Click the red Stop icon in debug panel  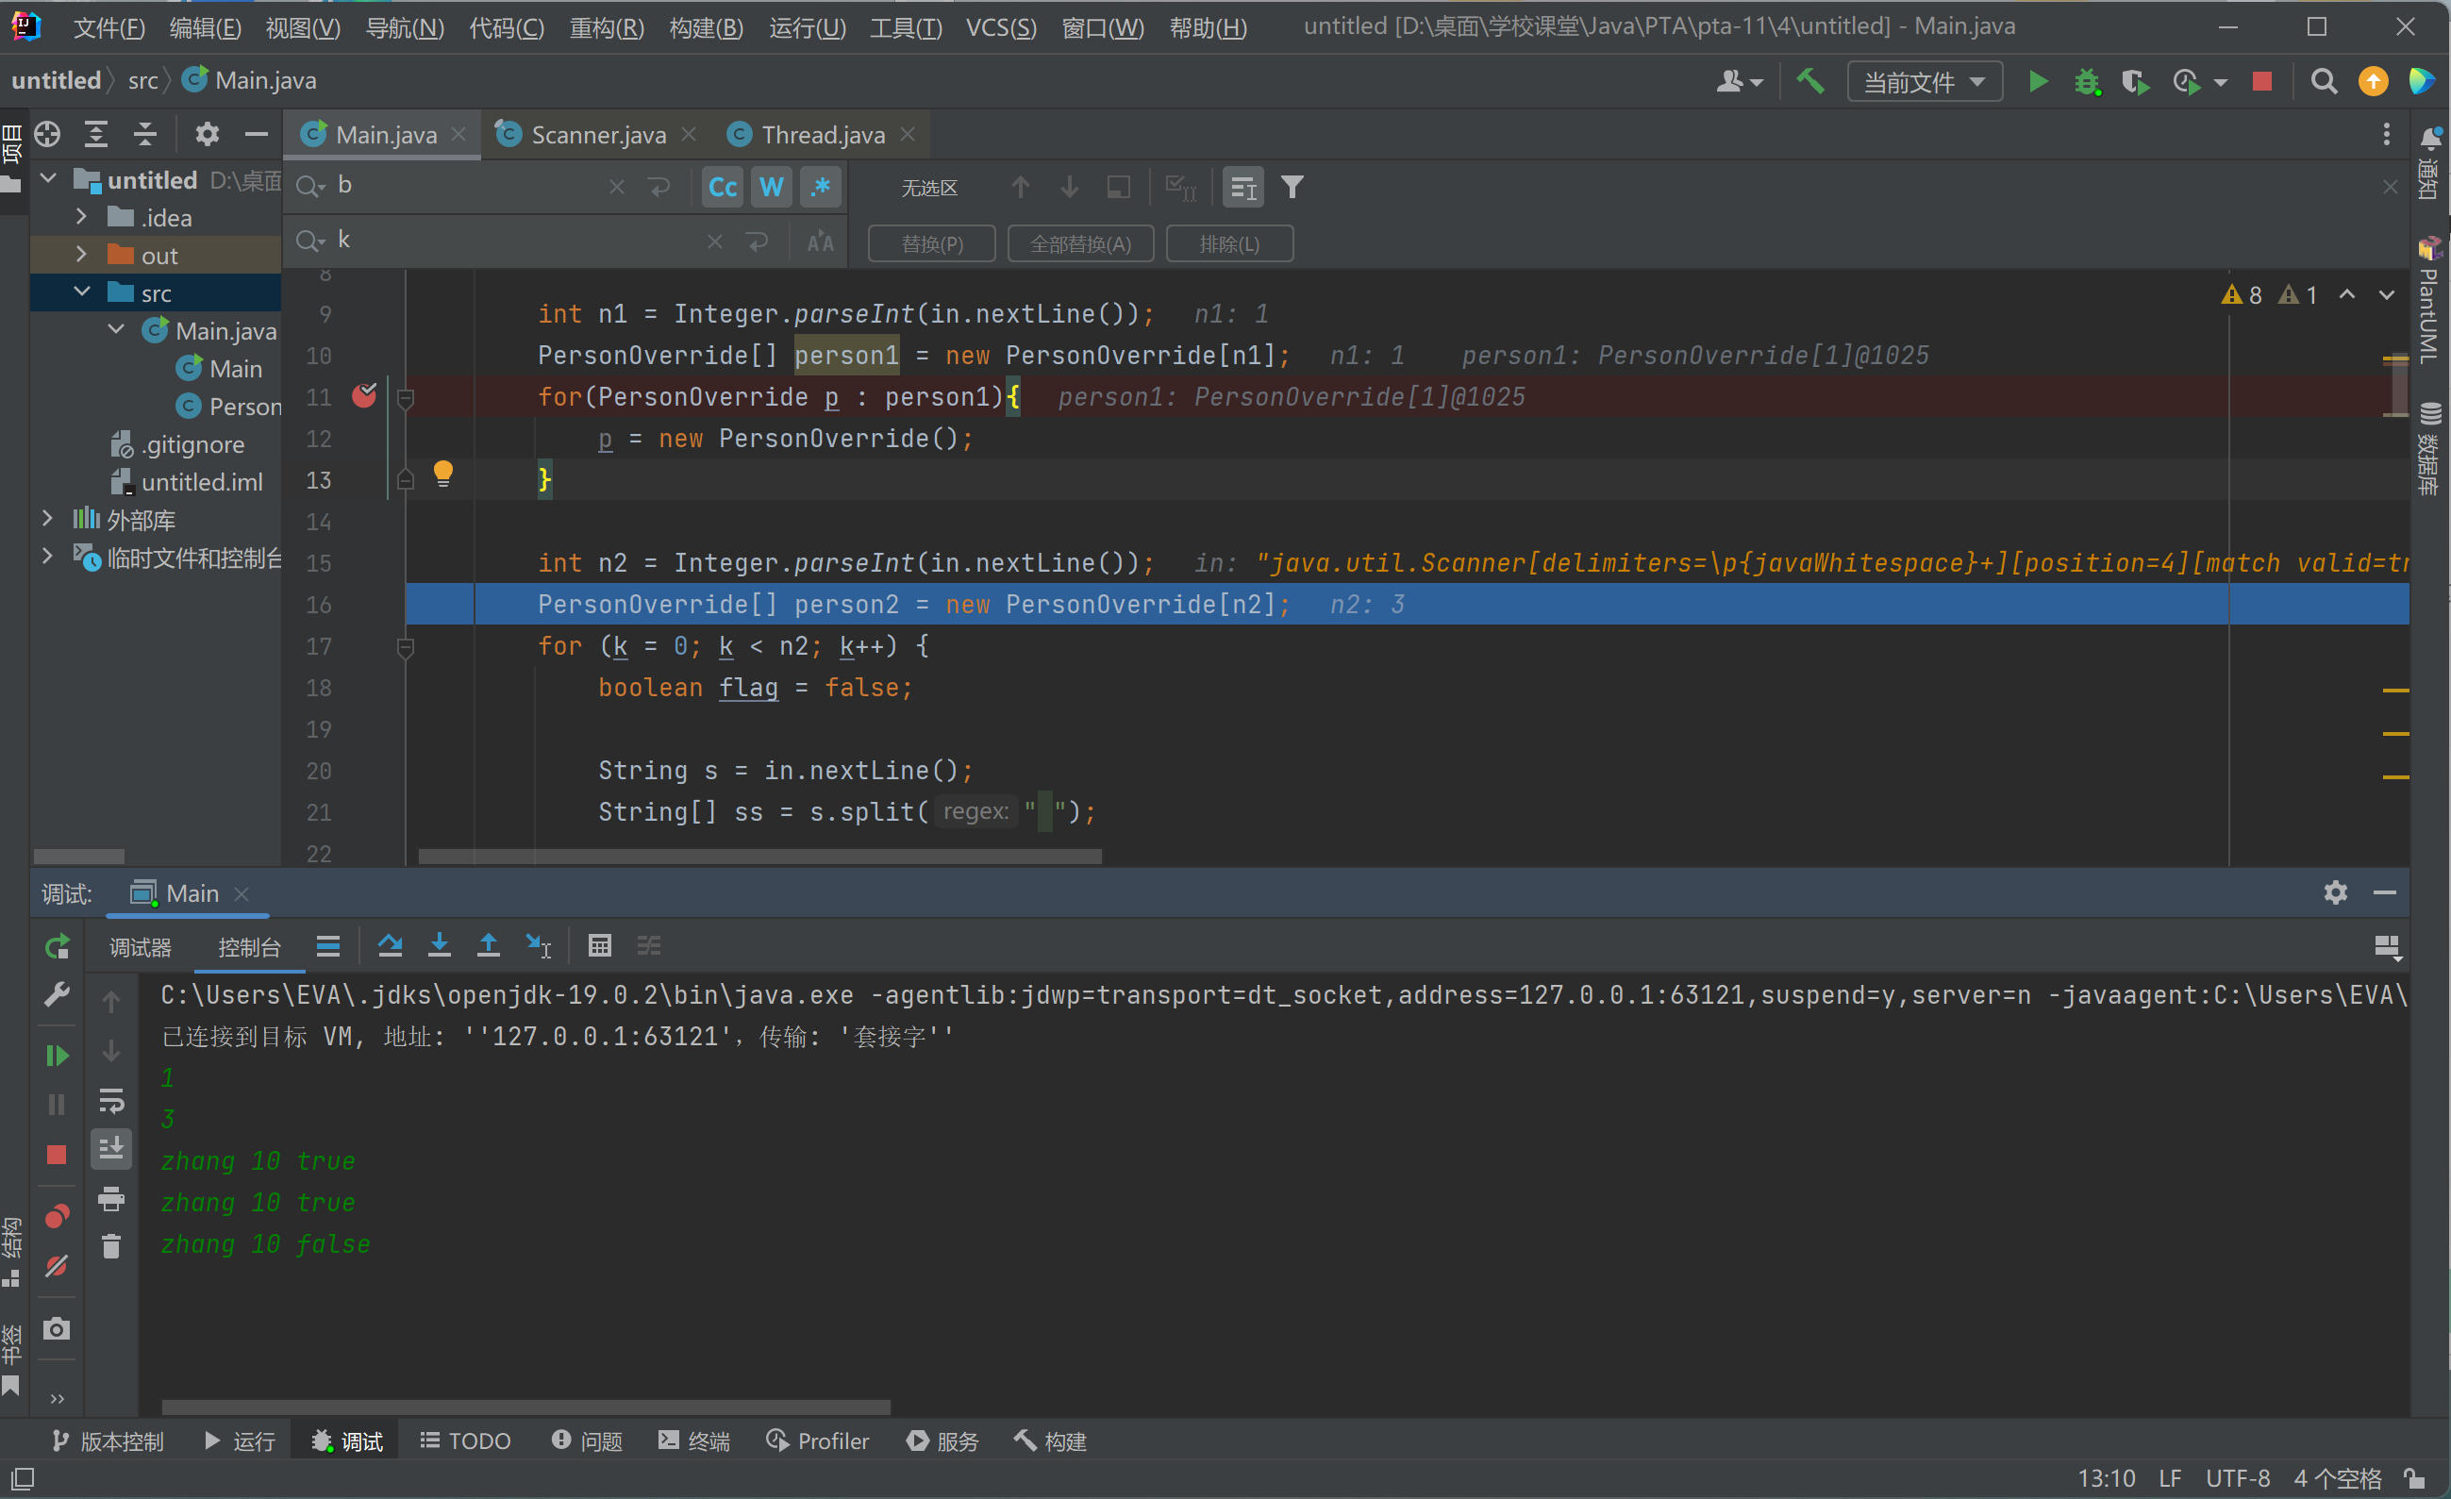tap(57, 1155)
